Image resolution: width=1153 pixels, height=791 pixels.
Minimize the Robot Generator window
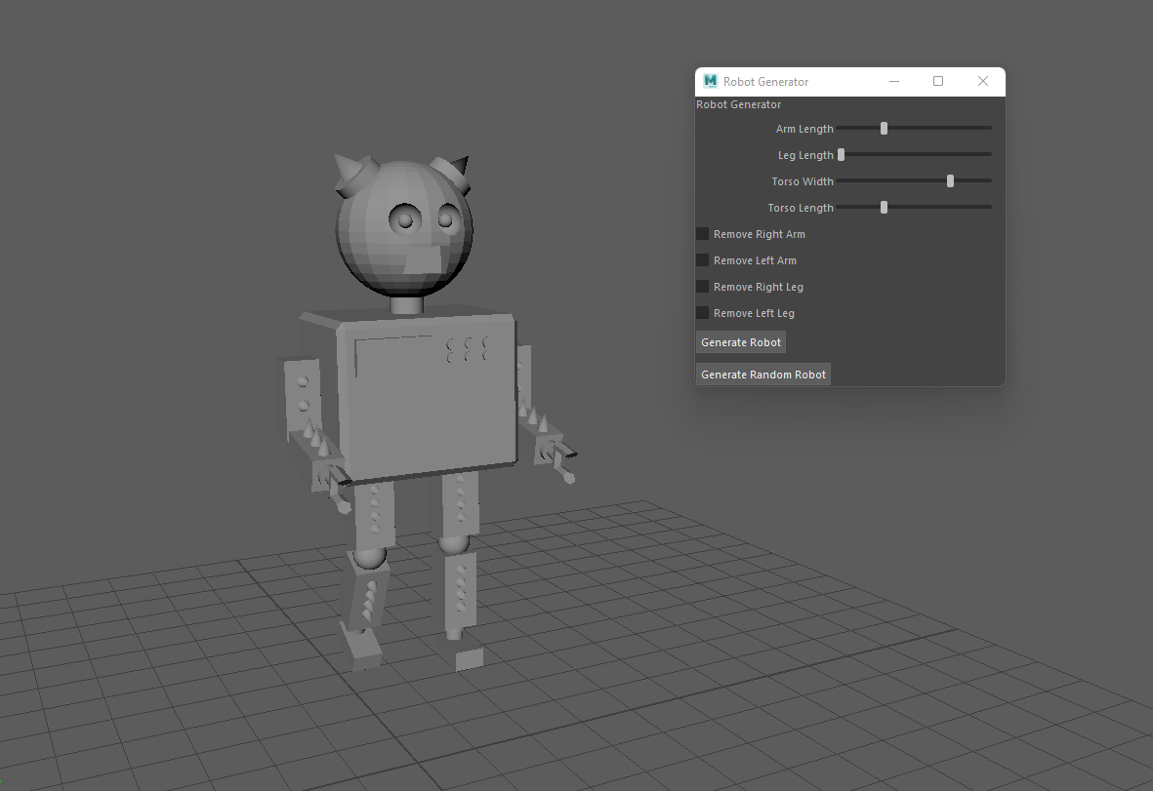point(894,82)
